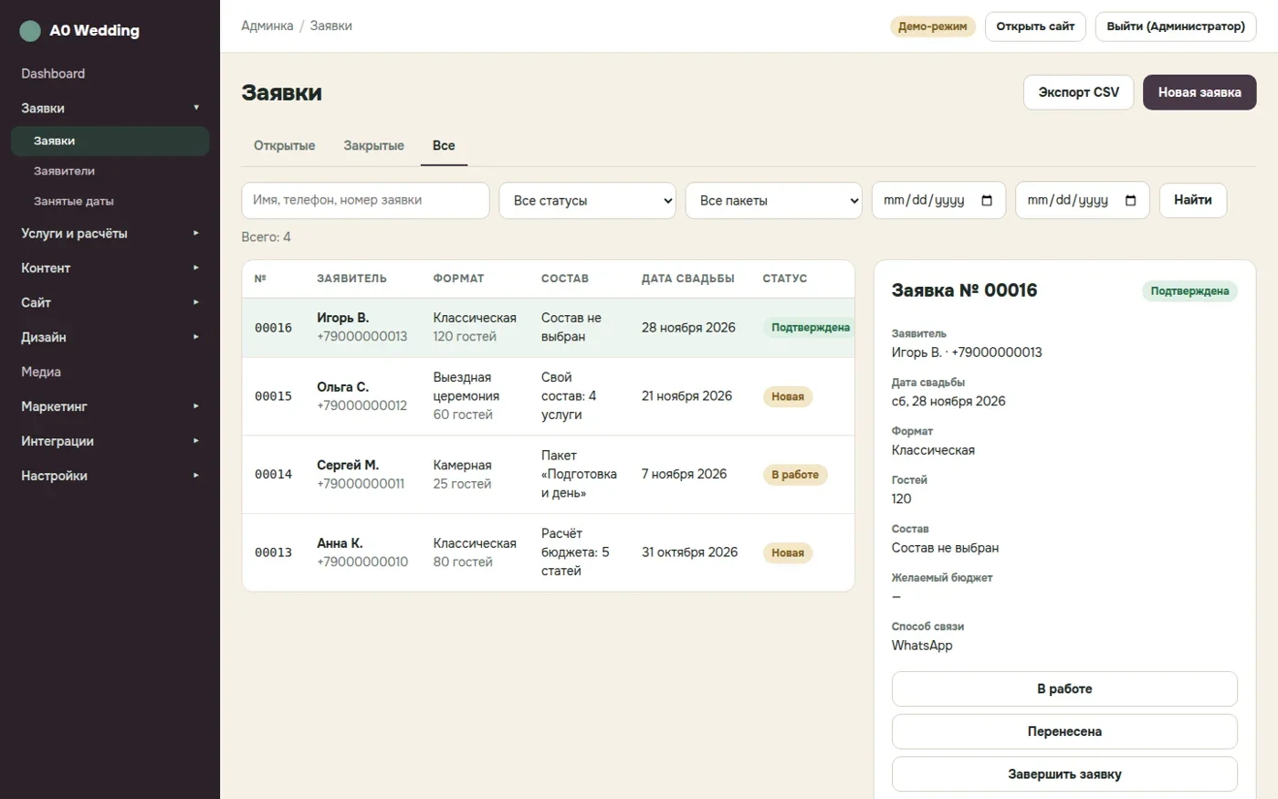
Task: Click the Админка breadcrumb link
Action: pos(267,26)
